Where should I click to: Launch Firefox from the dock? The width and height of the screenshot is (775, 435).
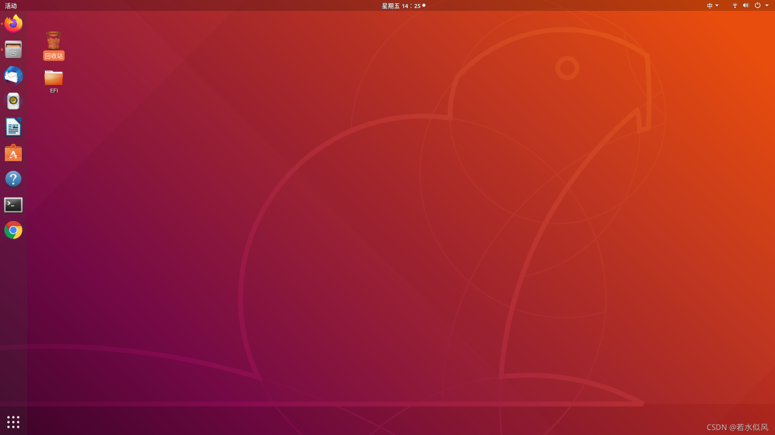tap(13, 24)
